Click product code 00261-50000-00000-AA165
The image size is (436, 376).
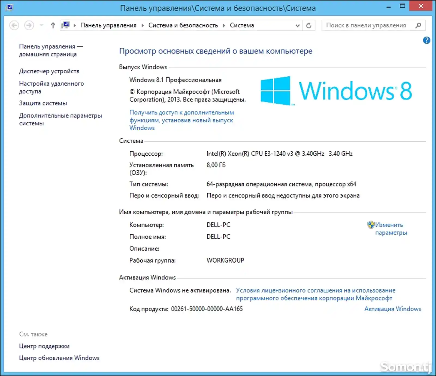(x=207, y=309)
